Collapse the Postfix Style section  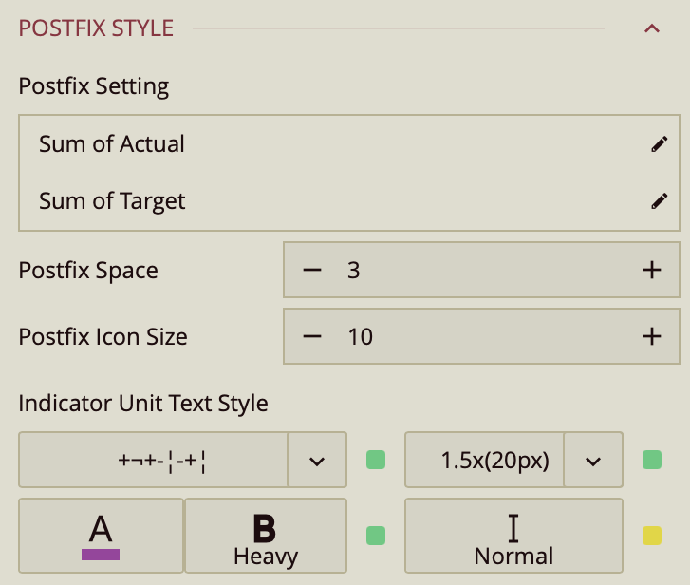[x=651, y=28]
